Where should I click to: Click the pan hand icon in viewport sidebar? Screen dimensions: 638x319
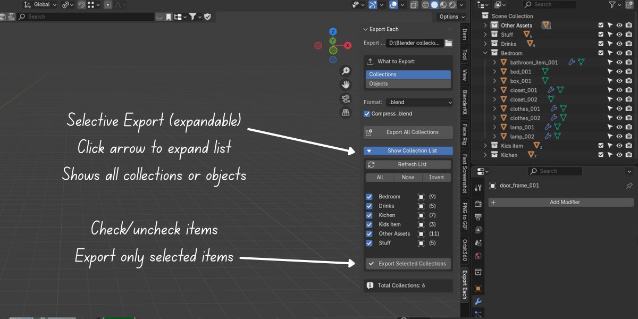point(346,84)
